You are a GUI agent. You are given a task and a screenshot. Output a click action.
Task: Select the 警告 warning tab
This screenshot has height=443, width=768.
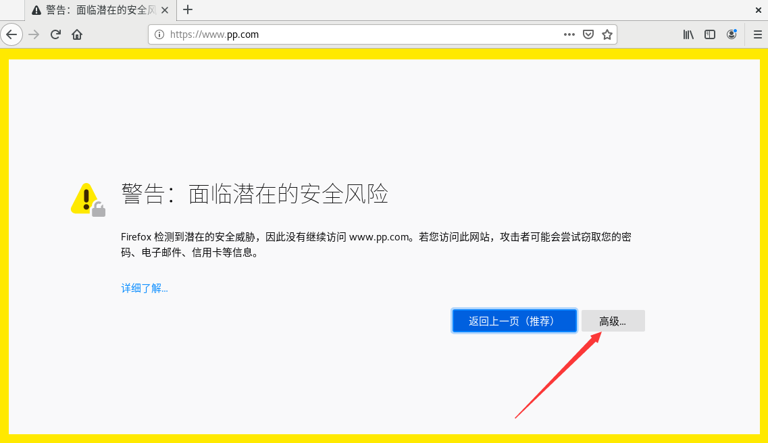click(88, 10)
